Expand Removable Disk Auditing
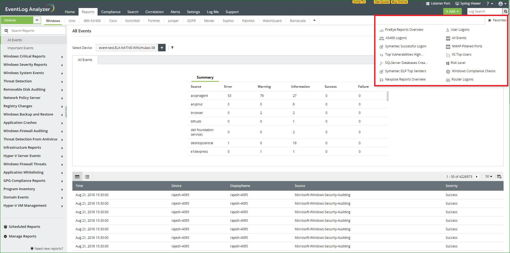Screen dimensions: 510x253 pos(62,90)
